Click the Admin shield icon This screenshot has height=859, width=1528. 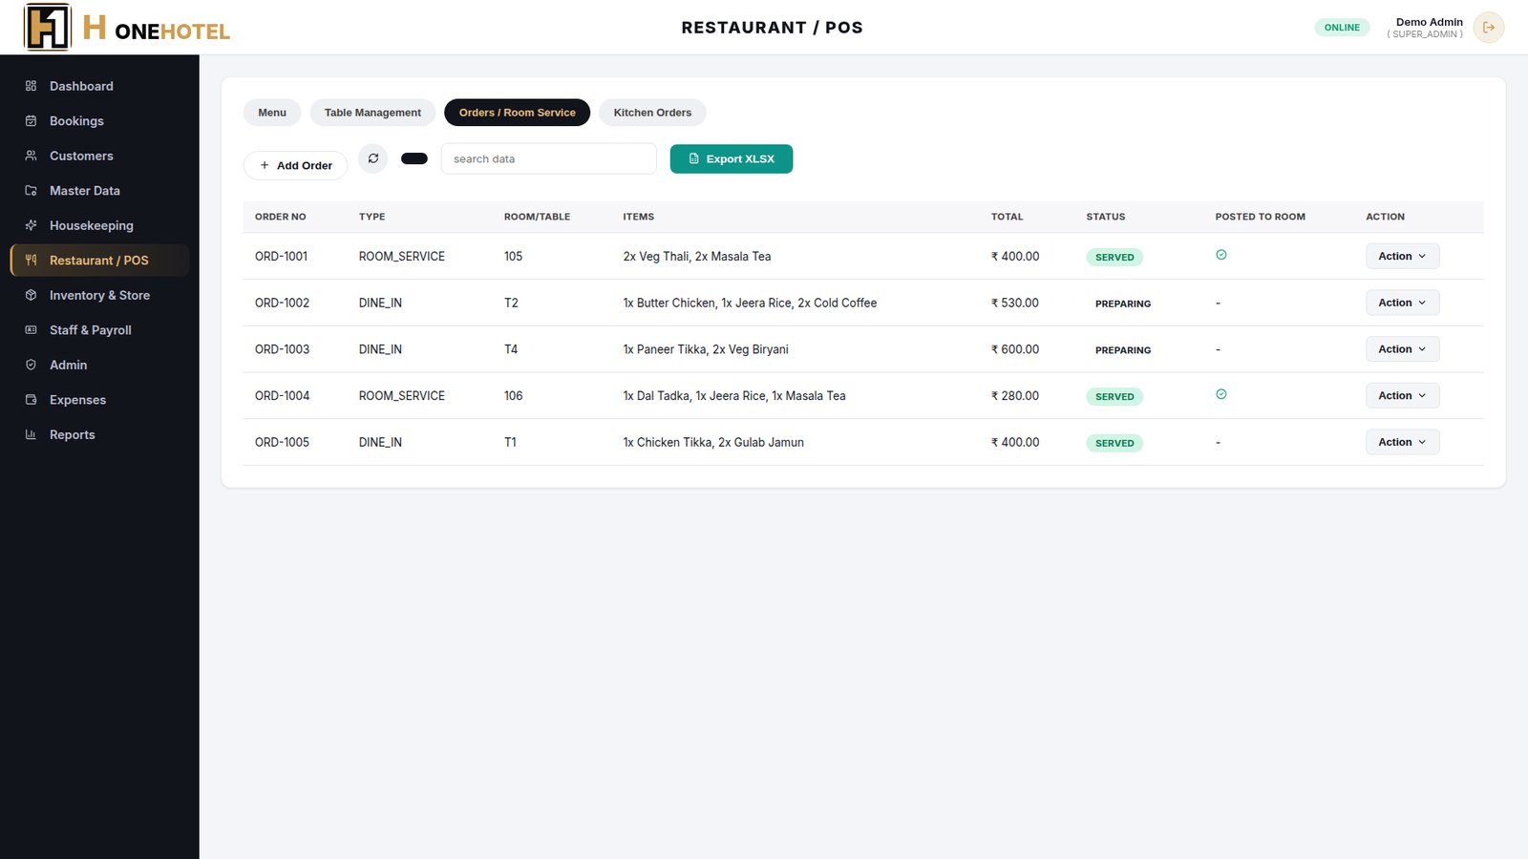click(31, 365)
